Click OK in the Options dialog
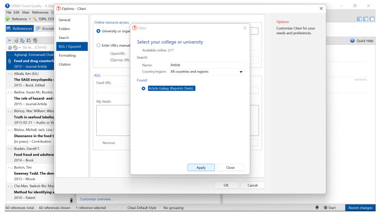Screen dimensions: 382x216 pyautogui.click(x=226, y=185)
